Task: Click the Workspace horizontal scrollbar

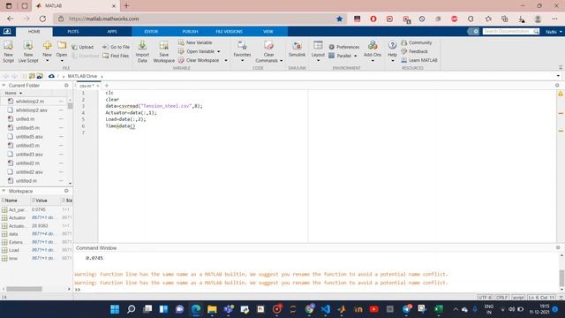Action: tap(24, 289)
